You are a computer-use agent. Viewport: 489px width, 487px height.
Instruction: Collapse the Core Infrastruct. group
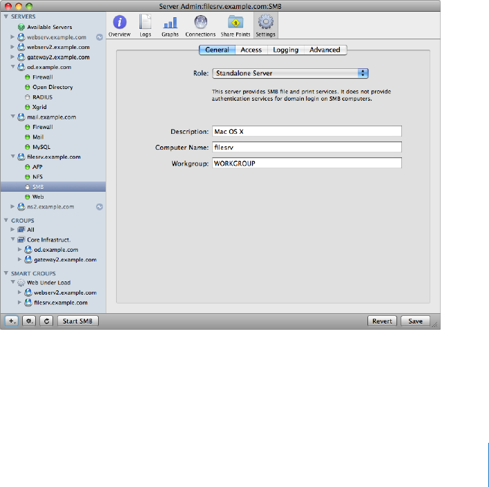pyautogui.click(x=13, y=239)
